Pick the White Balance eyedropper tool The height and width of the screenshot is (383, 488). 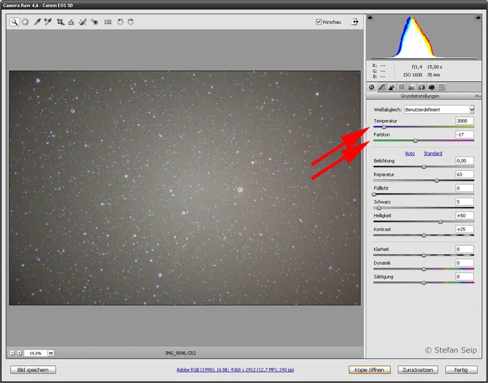[x=37, y=22]
